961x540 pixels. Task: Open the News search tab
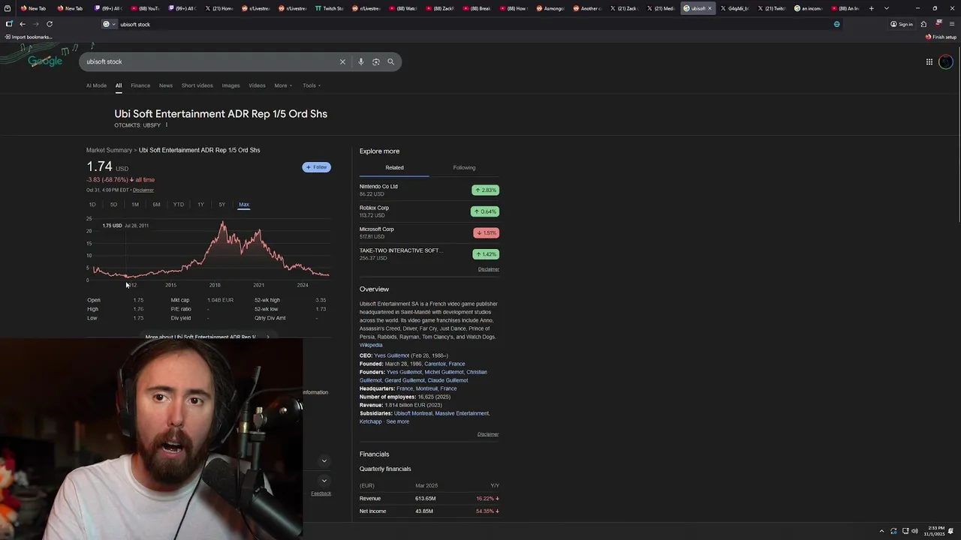pos(166,85)
